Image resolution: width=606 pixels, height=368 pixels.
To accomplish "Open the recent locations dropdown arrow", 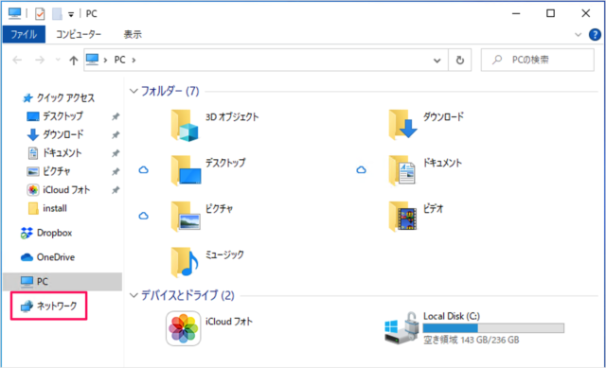I will coord(58,60).
